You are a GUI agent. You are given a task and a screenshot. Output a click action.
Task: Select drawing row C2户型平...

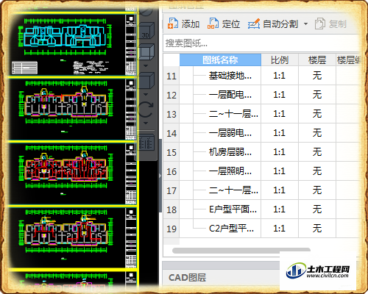click(x=231, y=229)
